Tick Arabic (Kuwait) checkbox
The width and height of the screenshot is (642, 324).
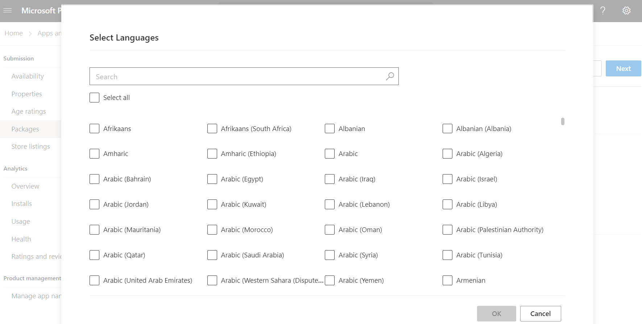tap(212, 205)
